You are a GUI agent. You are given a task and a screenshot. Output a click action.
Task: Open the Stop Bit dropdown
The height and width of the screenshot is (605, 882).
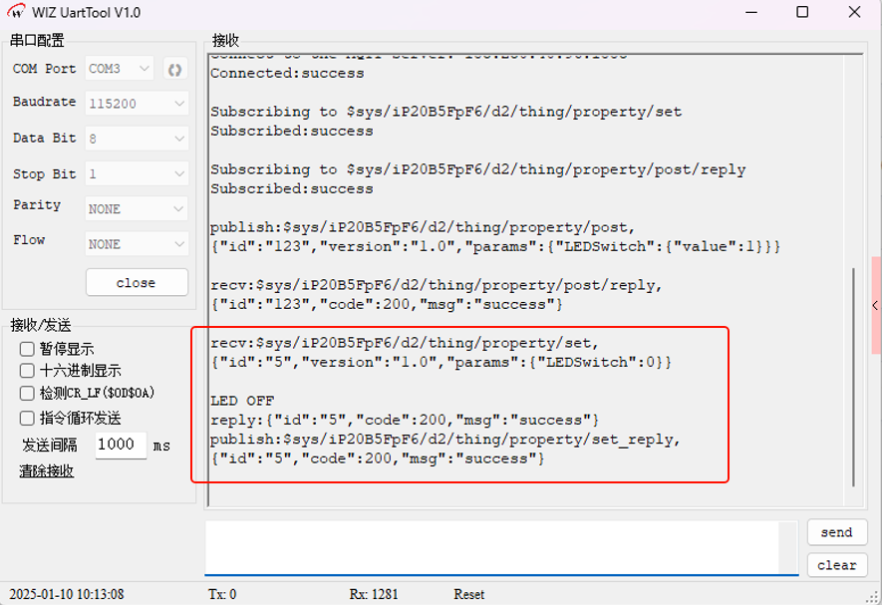coord(137,173)
